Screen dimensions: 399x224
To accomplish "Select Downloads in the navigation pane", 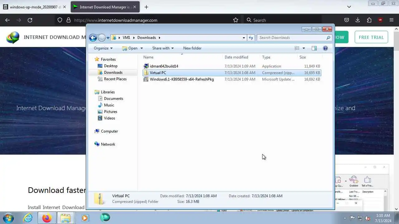I will (x=113, y=72).
